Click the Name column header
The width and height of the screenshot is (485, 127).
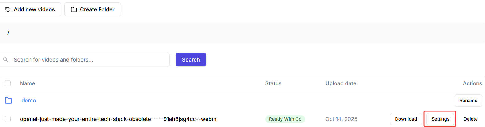coord(27,83)
